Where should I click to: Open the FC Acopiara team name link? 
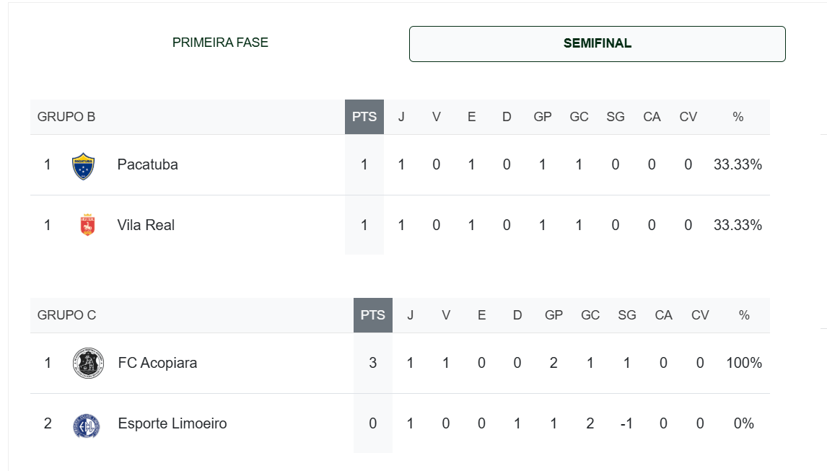point(157,363)
